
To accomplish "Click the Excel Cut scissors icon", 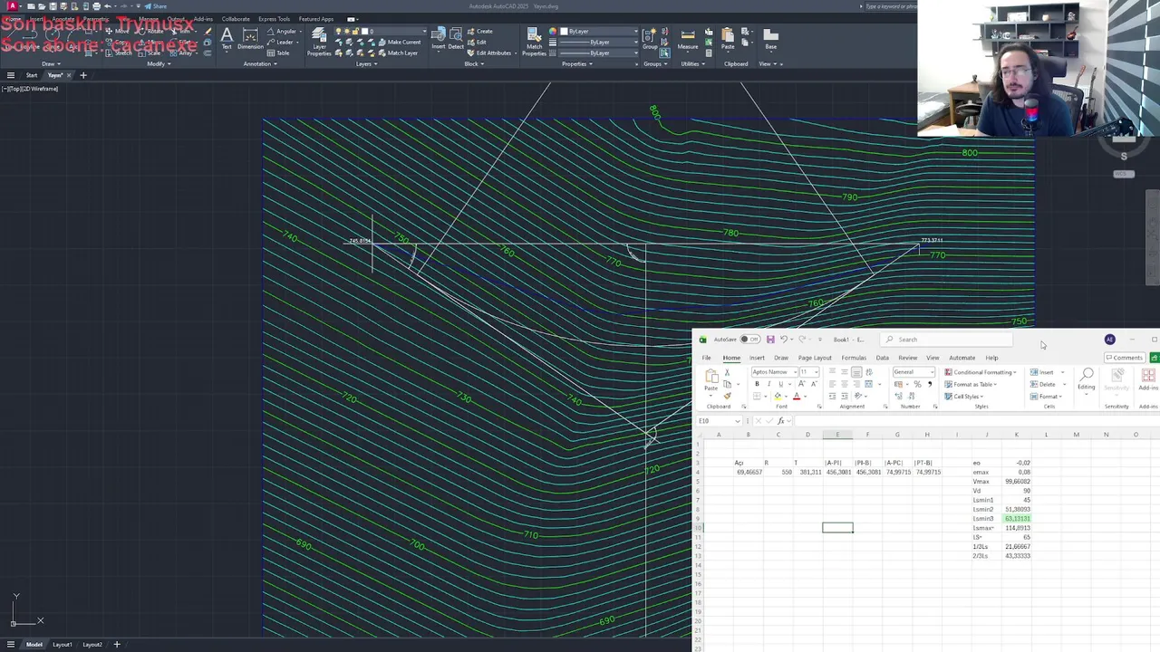I will (727, 373).
